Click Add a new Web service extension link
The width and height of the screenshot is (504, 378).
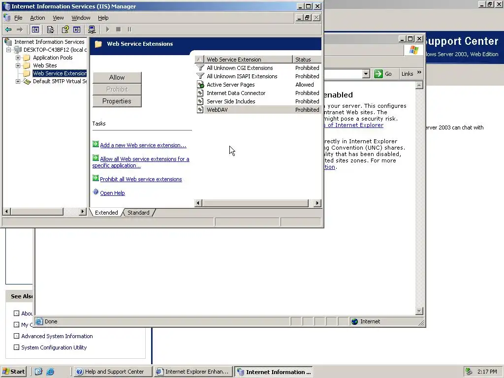tap(143, 145)
